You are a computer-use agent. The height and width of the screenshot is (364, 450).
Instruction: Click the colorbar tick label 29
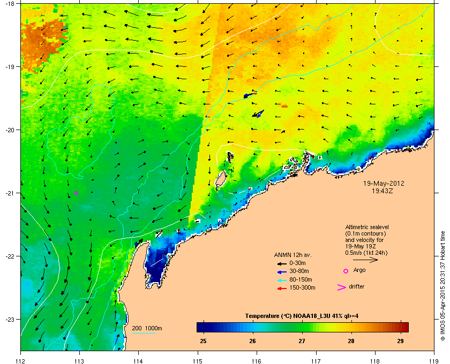400,341
